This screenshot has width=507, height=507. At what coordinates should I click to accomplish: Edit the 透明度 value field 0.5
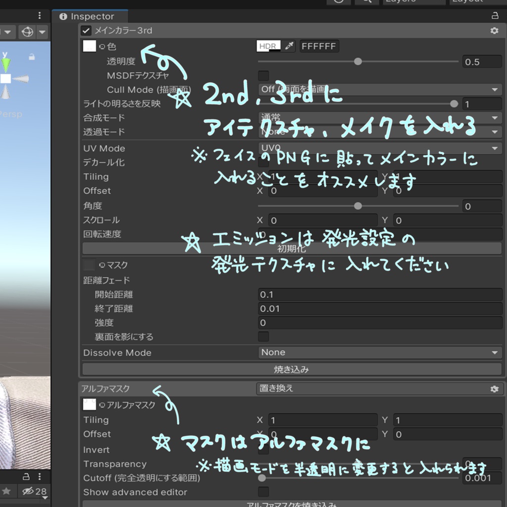click(482, 62)
